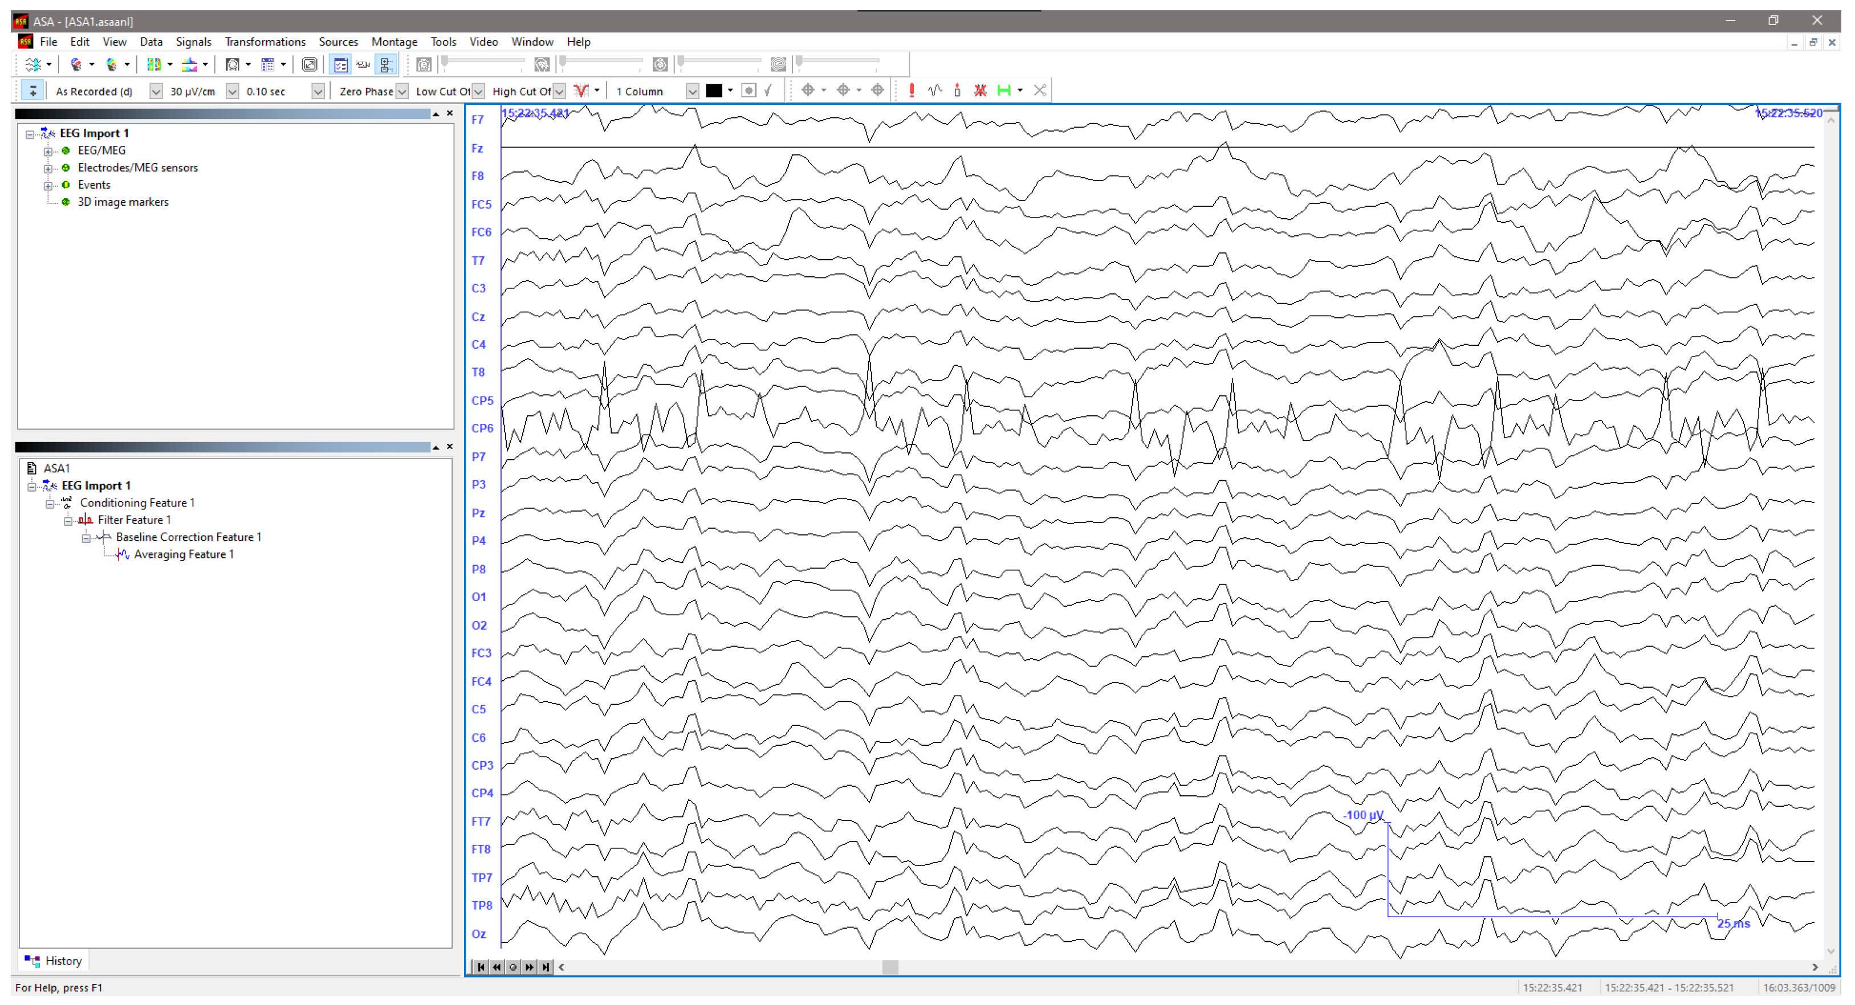Open the Montage menu
The image size is (1855, 1005).
click(394, 42)
